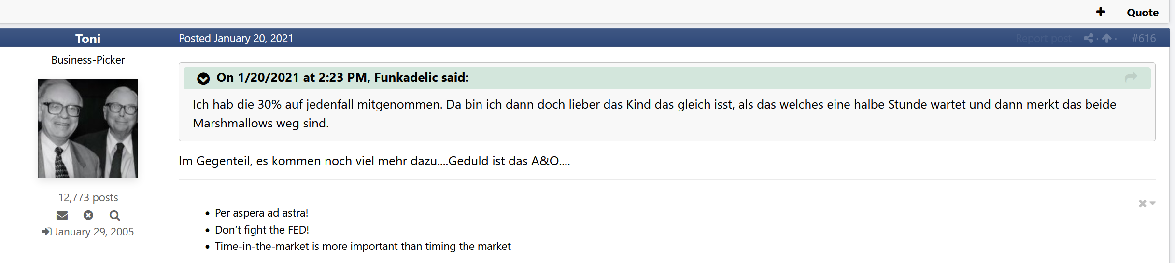This screenshot has width=1175, height=263.
Task: Open Toni's user profile name link
Action: 88,39
